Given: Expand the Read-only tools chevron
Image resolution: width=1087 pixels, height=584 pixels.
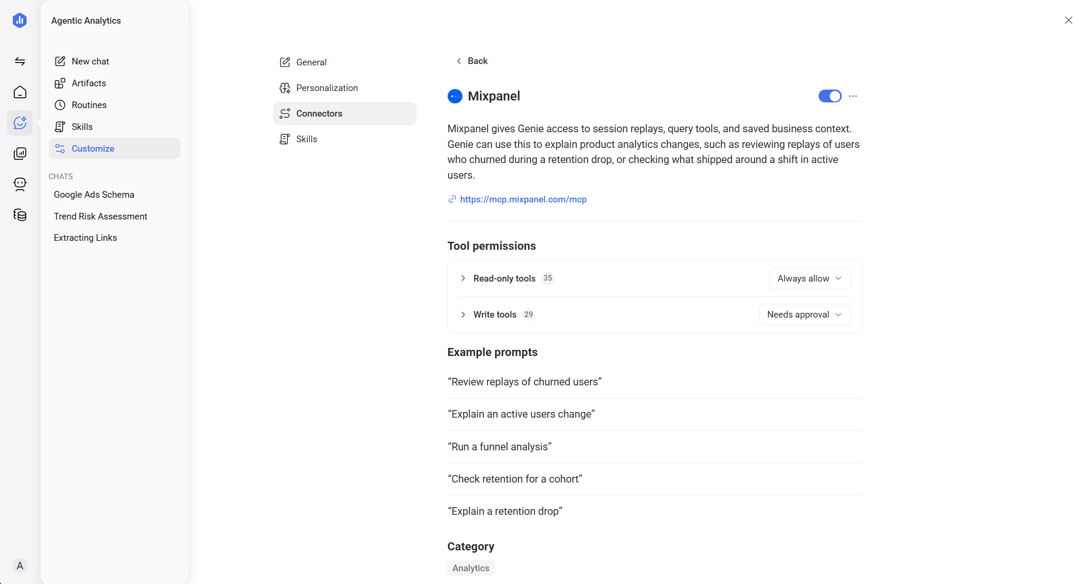Looking at the screenshot, I should tap(463, 278).
